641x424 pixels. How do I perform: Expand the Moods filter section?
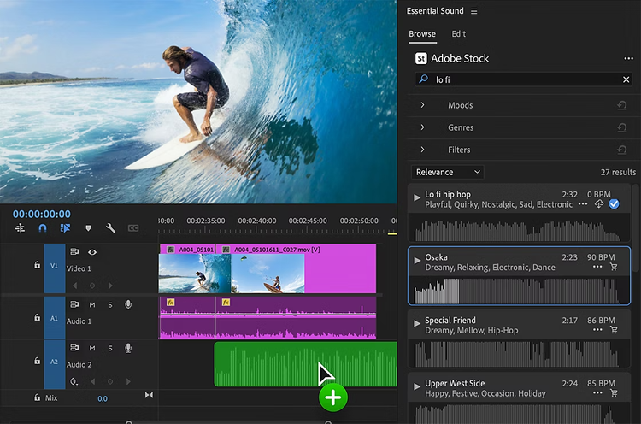coord(422,105)
